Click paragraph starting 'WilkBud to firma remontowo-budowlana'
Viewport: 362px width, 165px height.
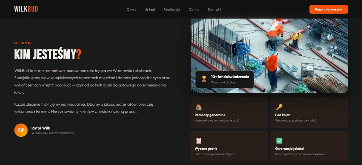pyautogui.click(x=92, y=81)
